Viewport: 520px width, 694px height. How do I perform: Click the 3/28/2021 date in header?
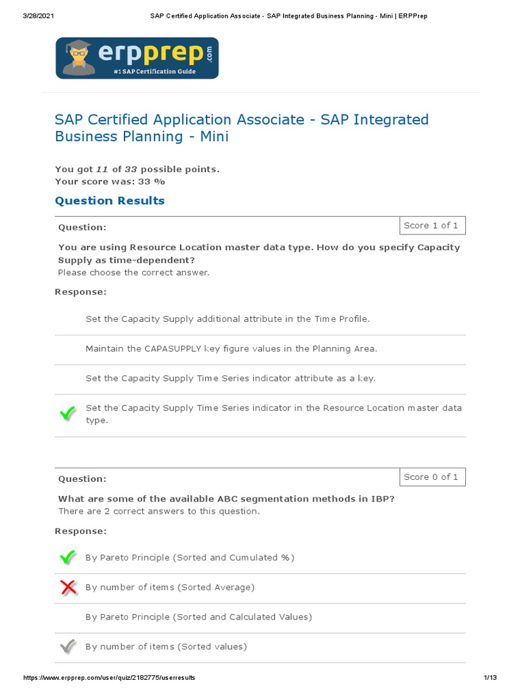38,16
